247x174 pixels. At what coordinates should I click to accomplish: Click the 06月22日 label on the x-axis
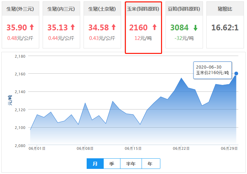(181, 149)
